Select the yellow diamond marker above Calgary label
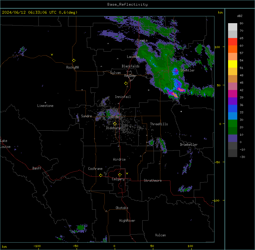This screenshot has width=255, height=250. (x=120, y=175)
